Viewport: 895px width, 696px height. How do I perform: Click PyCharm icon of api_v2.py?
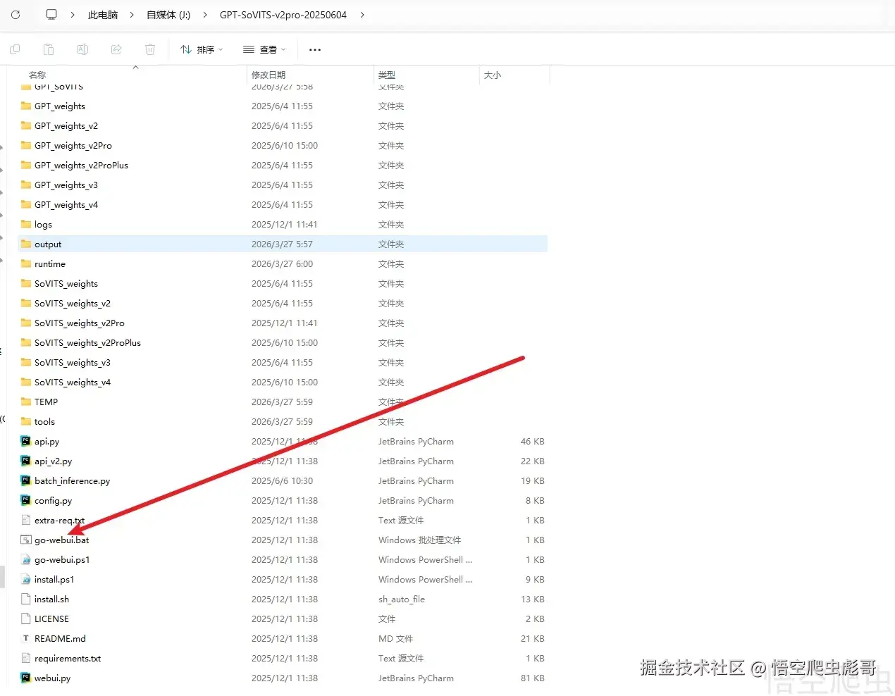point(26,461)
